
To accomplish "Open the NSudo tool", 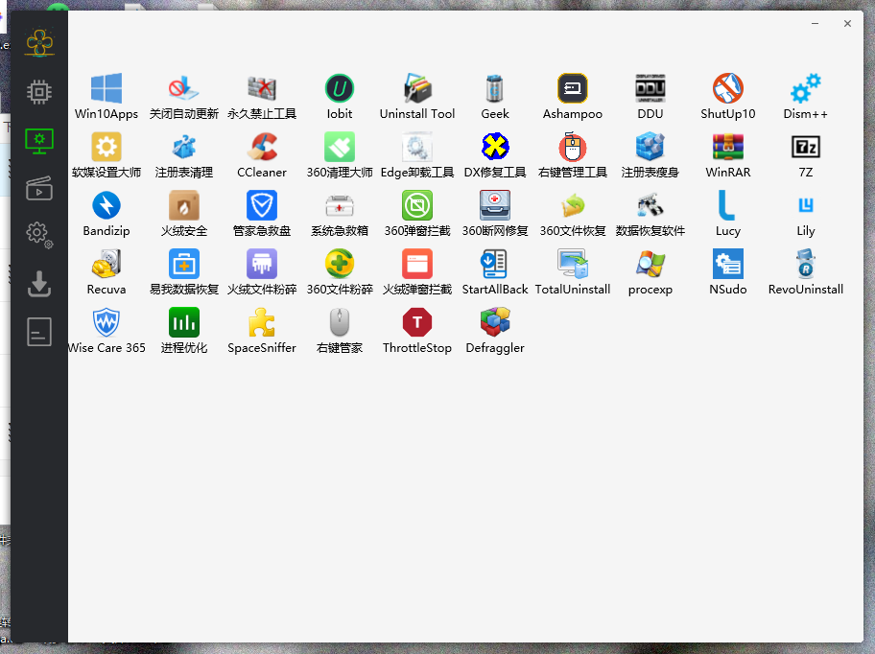I will (728, 265).
